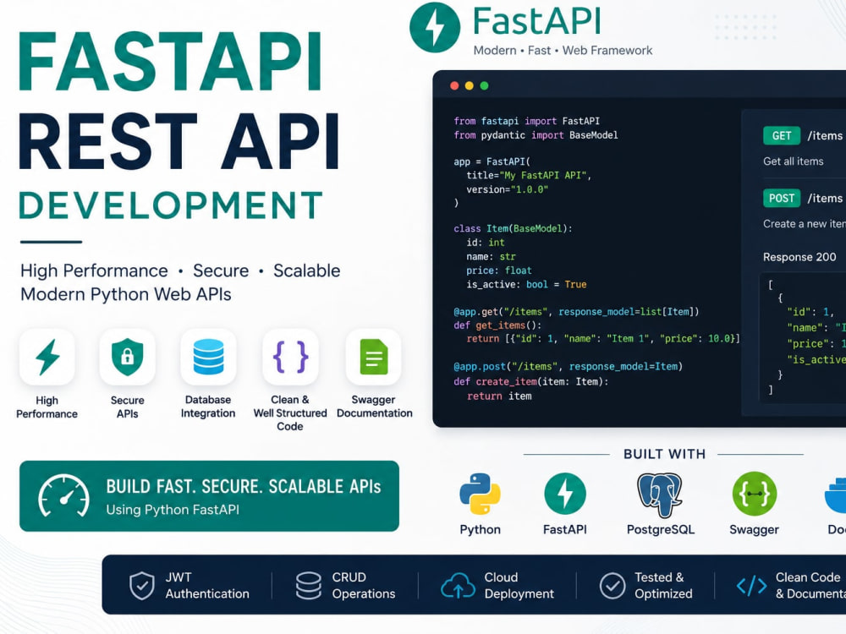
Task: Click the "id: int" code line
Action: (x=486, y=243)
